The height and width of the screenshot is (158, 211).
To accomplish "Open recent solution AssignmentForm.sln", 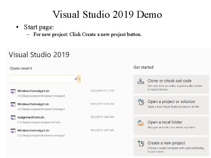I will coord(31,117).
